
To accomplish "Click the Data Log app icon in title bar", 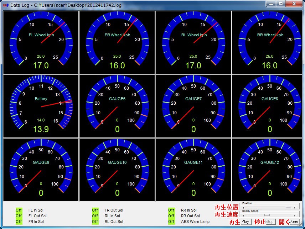I will click(5, 5).
